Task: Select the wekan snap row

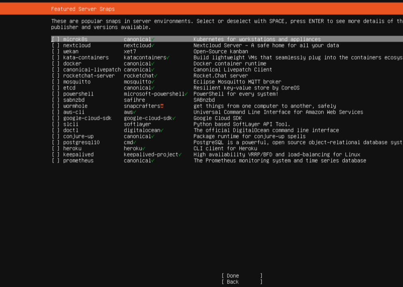Action: coord(71,52)
